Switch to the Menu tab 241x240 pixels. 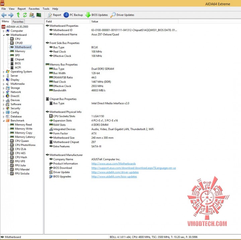tap(5, 21)
